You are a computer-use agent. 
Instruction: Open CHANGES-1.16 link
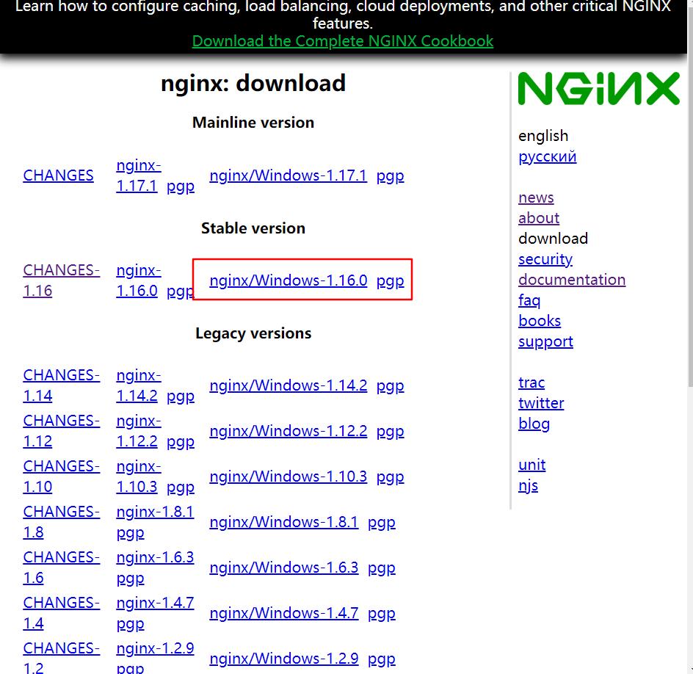pyautogui.click(x=62, y=280)
